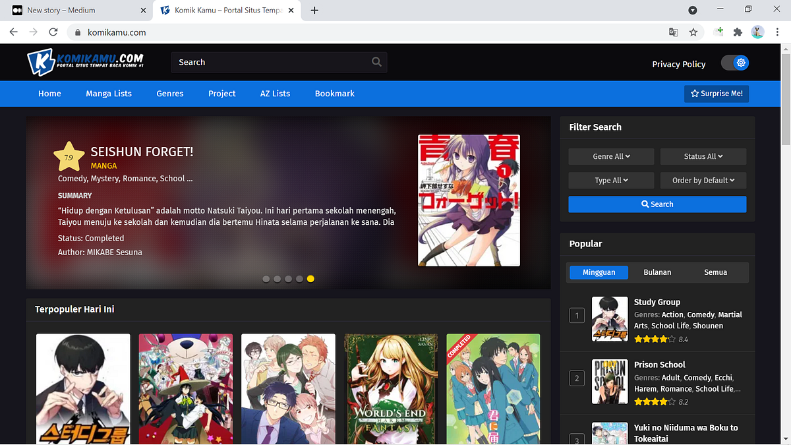Open the Chrome three-dot menu
Viewport: 791px width, 445px height.
coord(778,32)
